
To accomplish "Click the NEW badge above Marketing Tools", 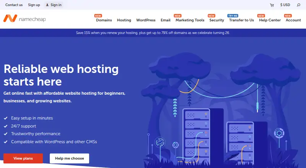I will (x=177, y=16).
